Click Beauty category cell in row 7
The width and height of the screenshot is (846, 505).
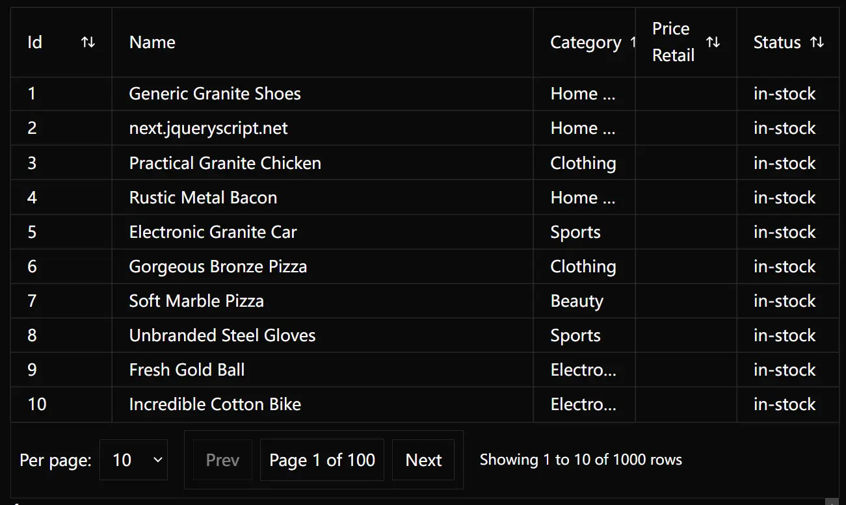click(x=584, y=300)
